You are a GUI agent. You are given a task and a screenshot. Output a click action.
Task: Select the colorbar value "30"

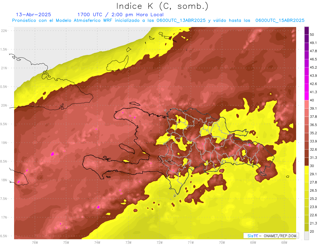tap(312, 166)
